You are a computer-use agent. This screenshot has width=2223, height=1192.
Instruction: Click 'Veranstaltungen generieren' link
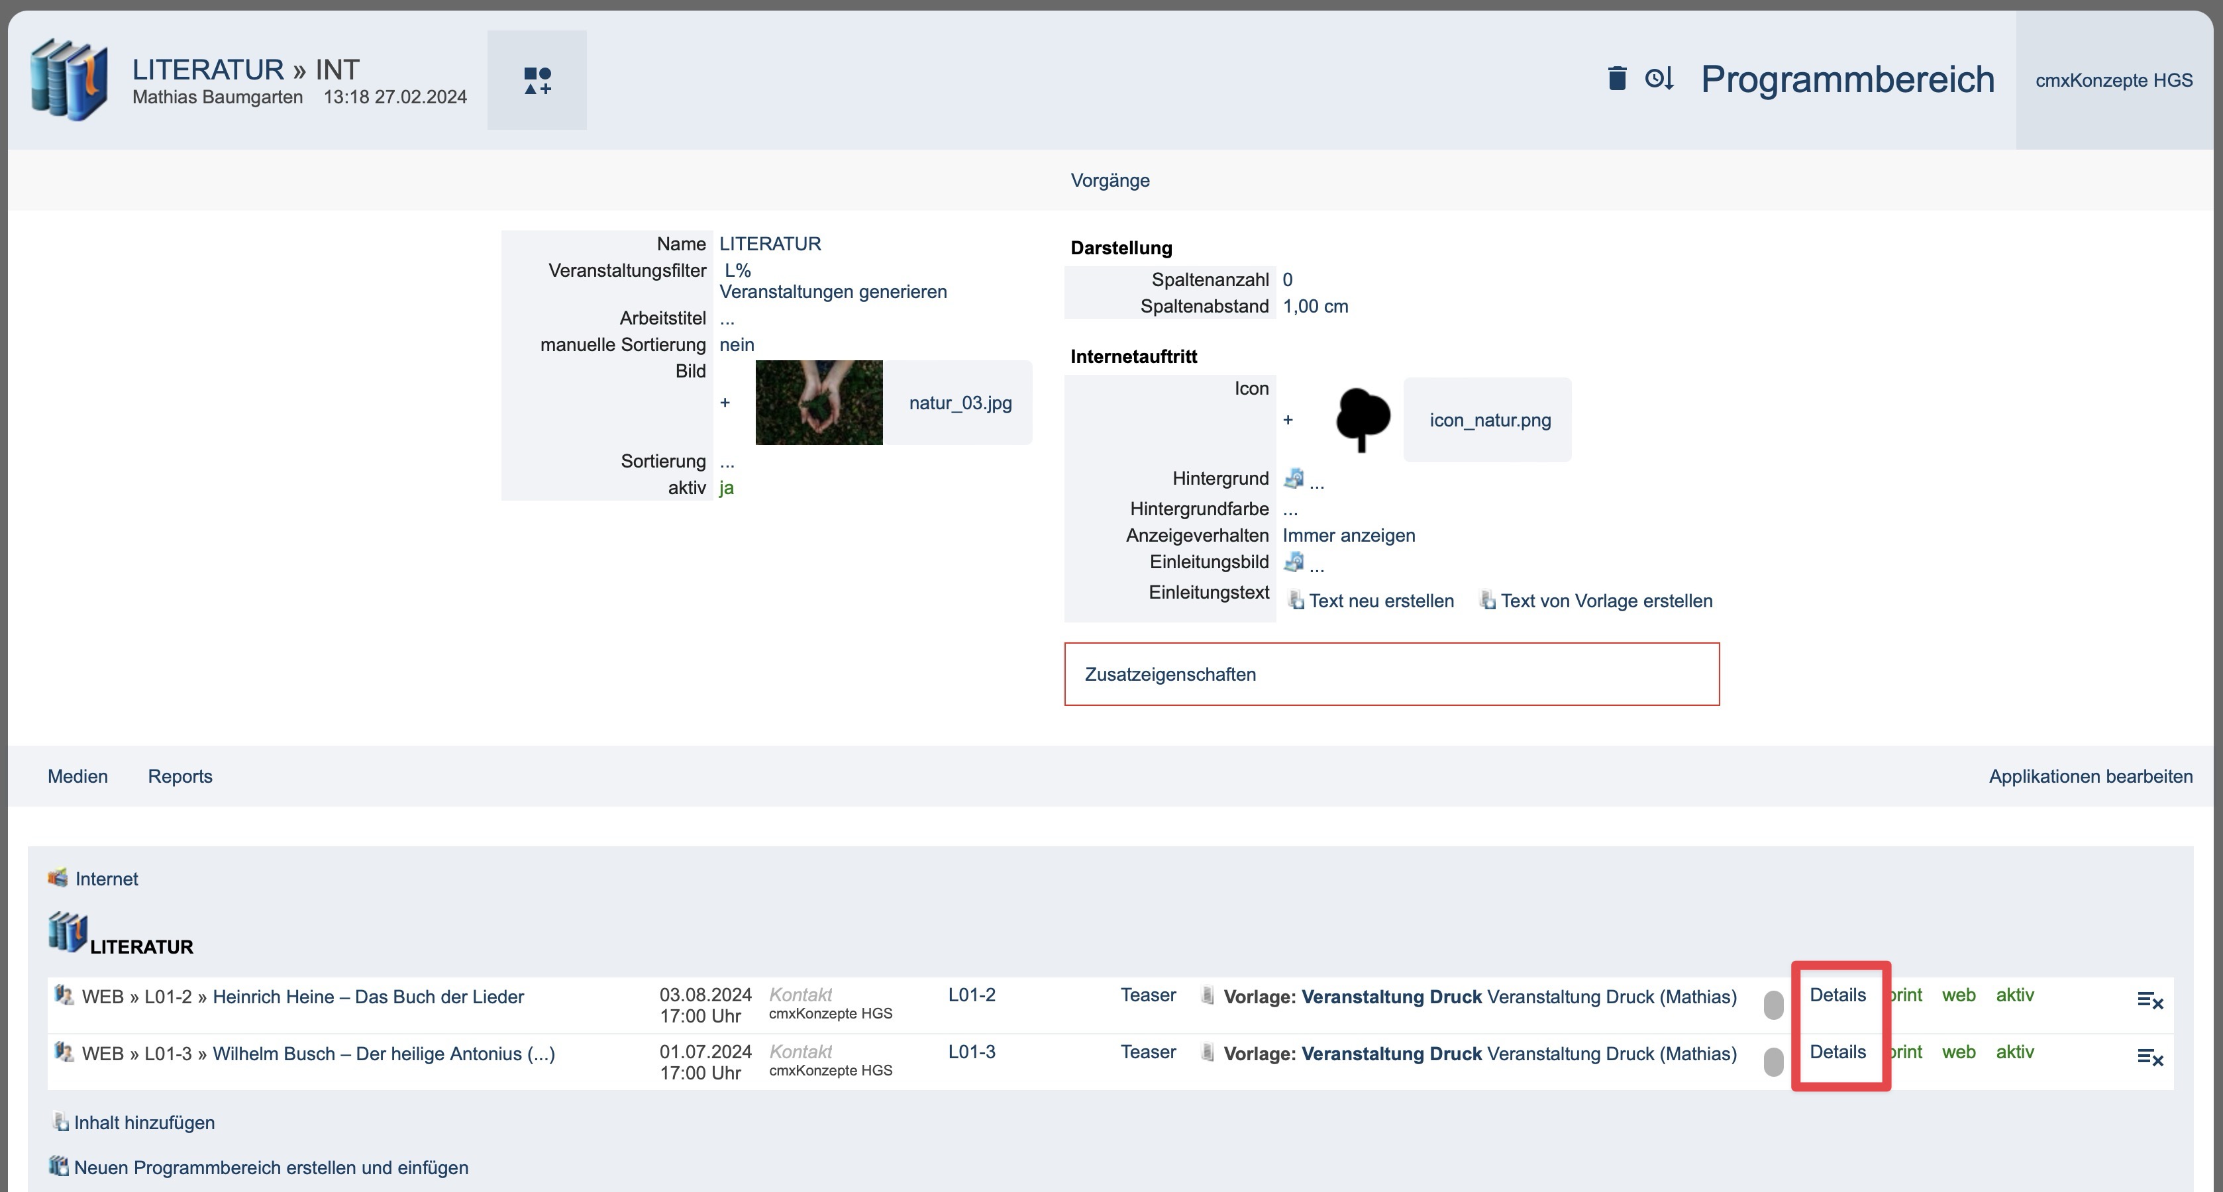tap(832, 291)
